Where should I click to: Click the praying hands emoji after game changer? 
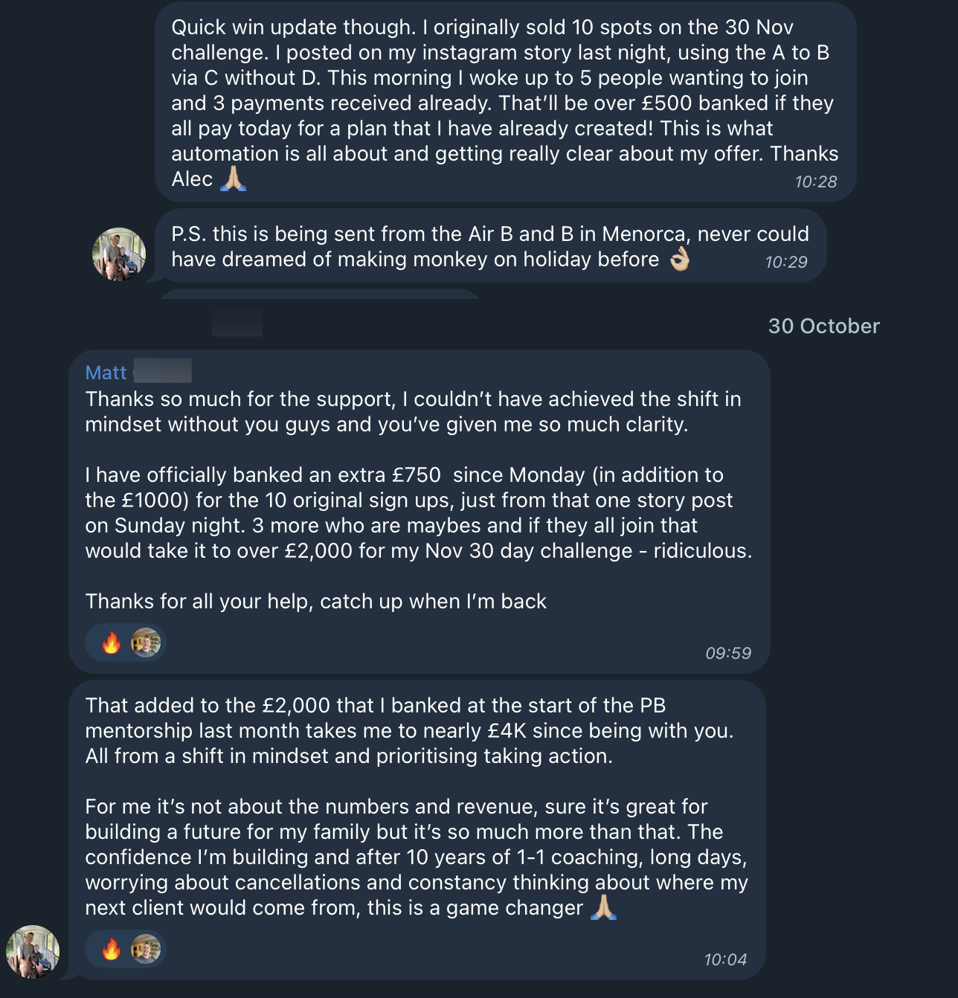coord(603,907)
